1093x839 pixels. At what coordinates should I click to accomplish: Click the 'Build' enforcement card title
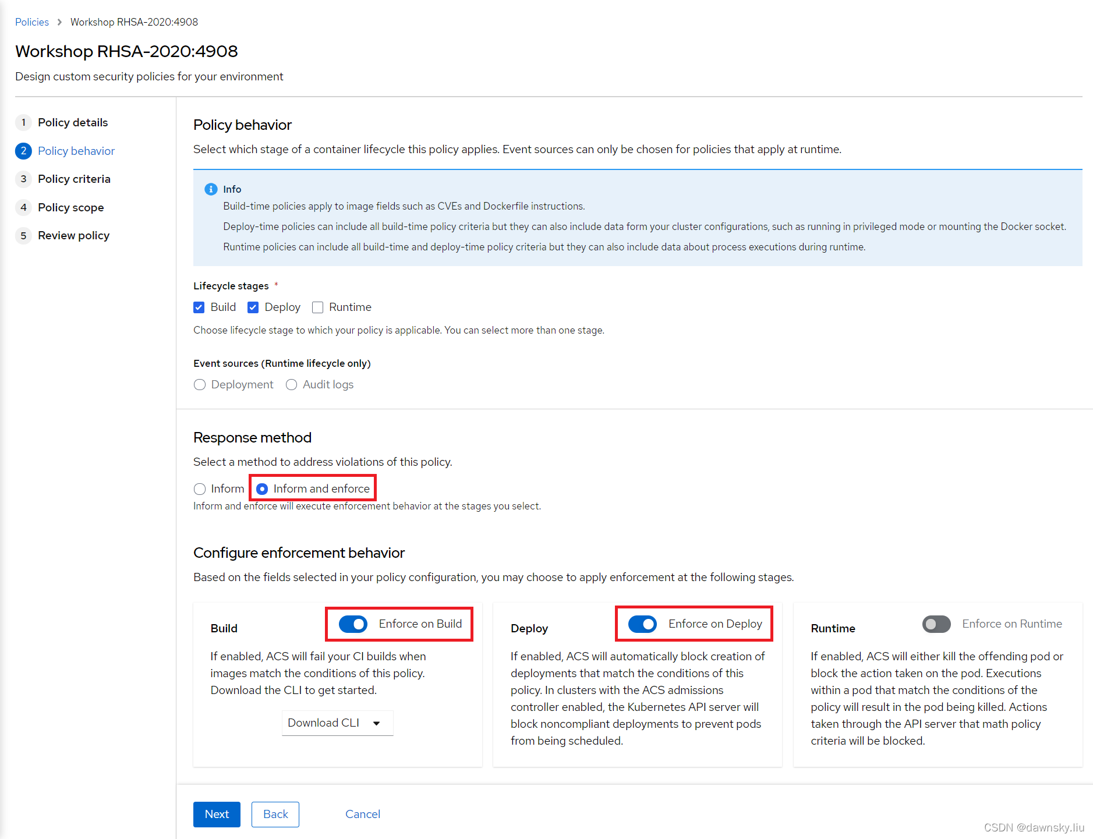click(224, 628)
